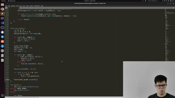Open OBS Studio from the dock
This screenshot has width=175, height=98.
tap(2, 27)
